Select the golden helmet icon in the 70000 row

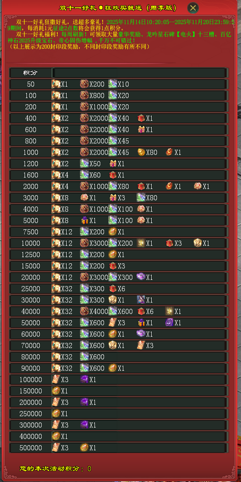(112, 346)
